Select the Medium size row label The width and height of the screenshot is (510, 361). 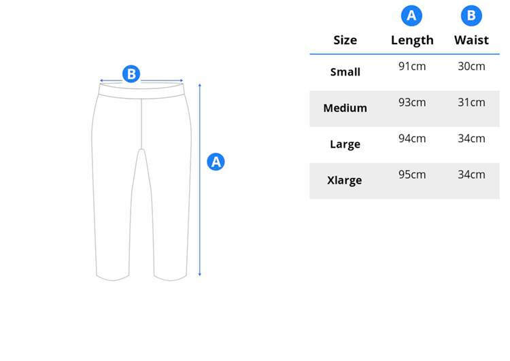tap(345, 108)
